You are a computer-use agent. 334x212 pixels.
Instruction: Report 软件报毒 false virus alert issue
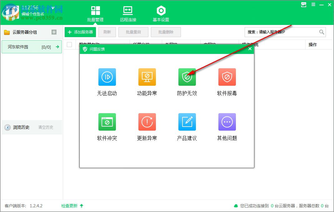tap(227, 77)
